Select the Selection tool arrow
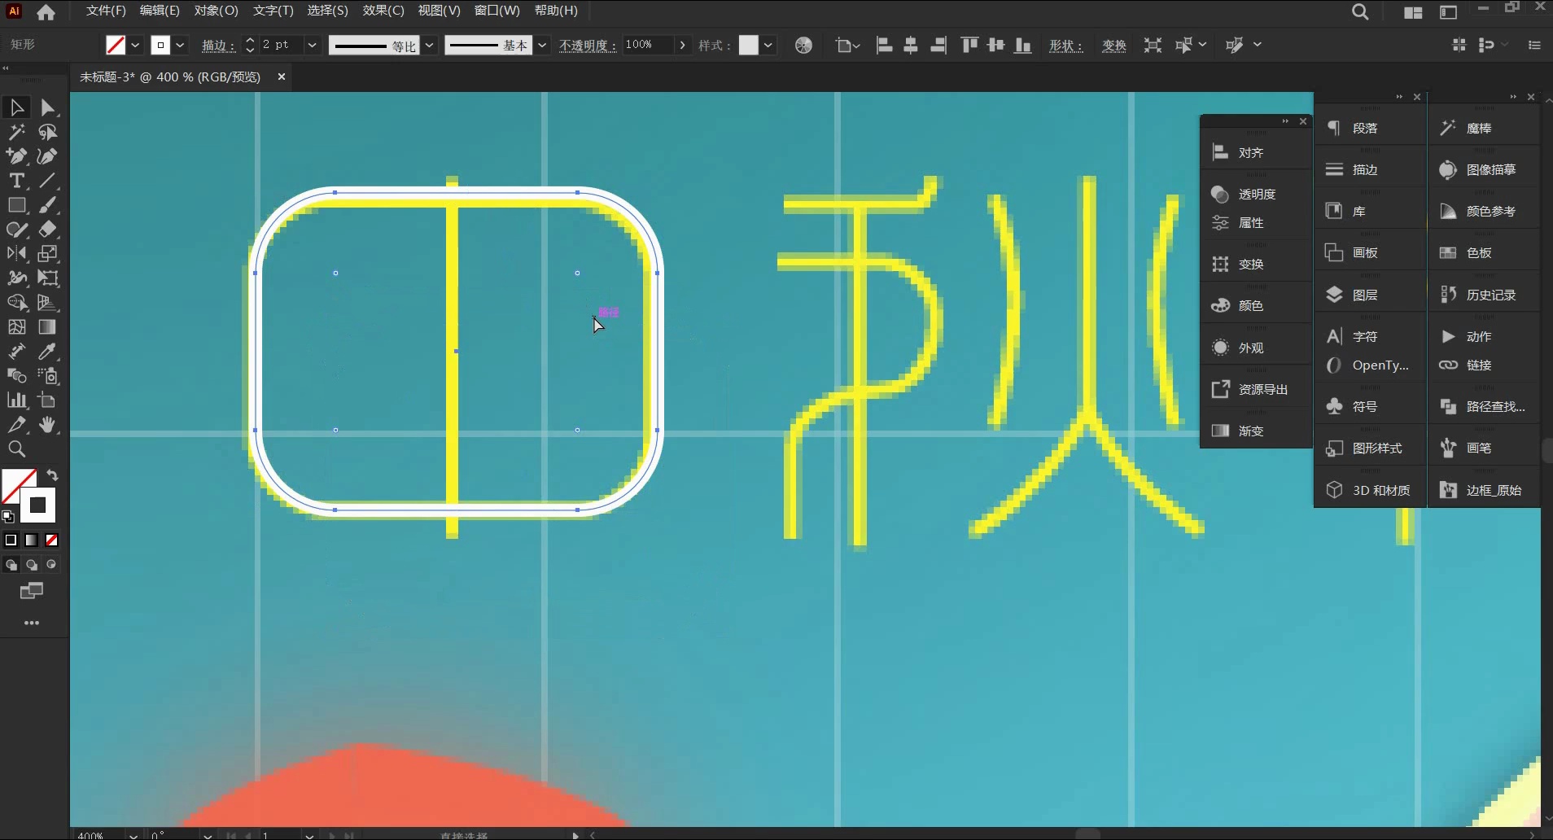 tap(16, 107)
